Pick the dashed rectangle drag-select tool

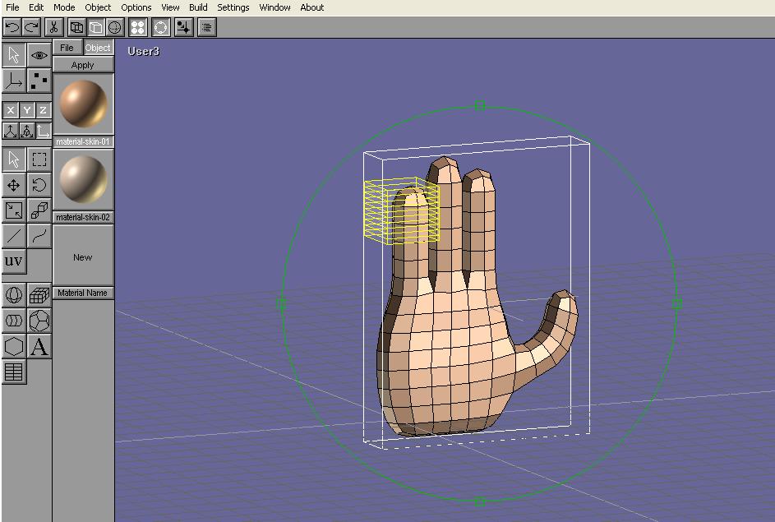click(39, 159)
